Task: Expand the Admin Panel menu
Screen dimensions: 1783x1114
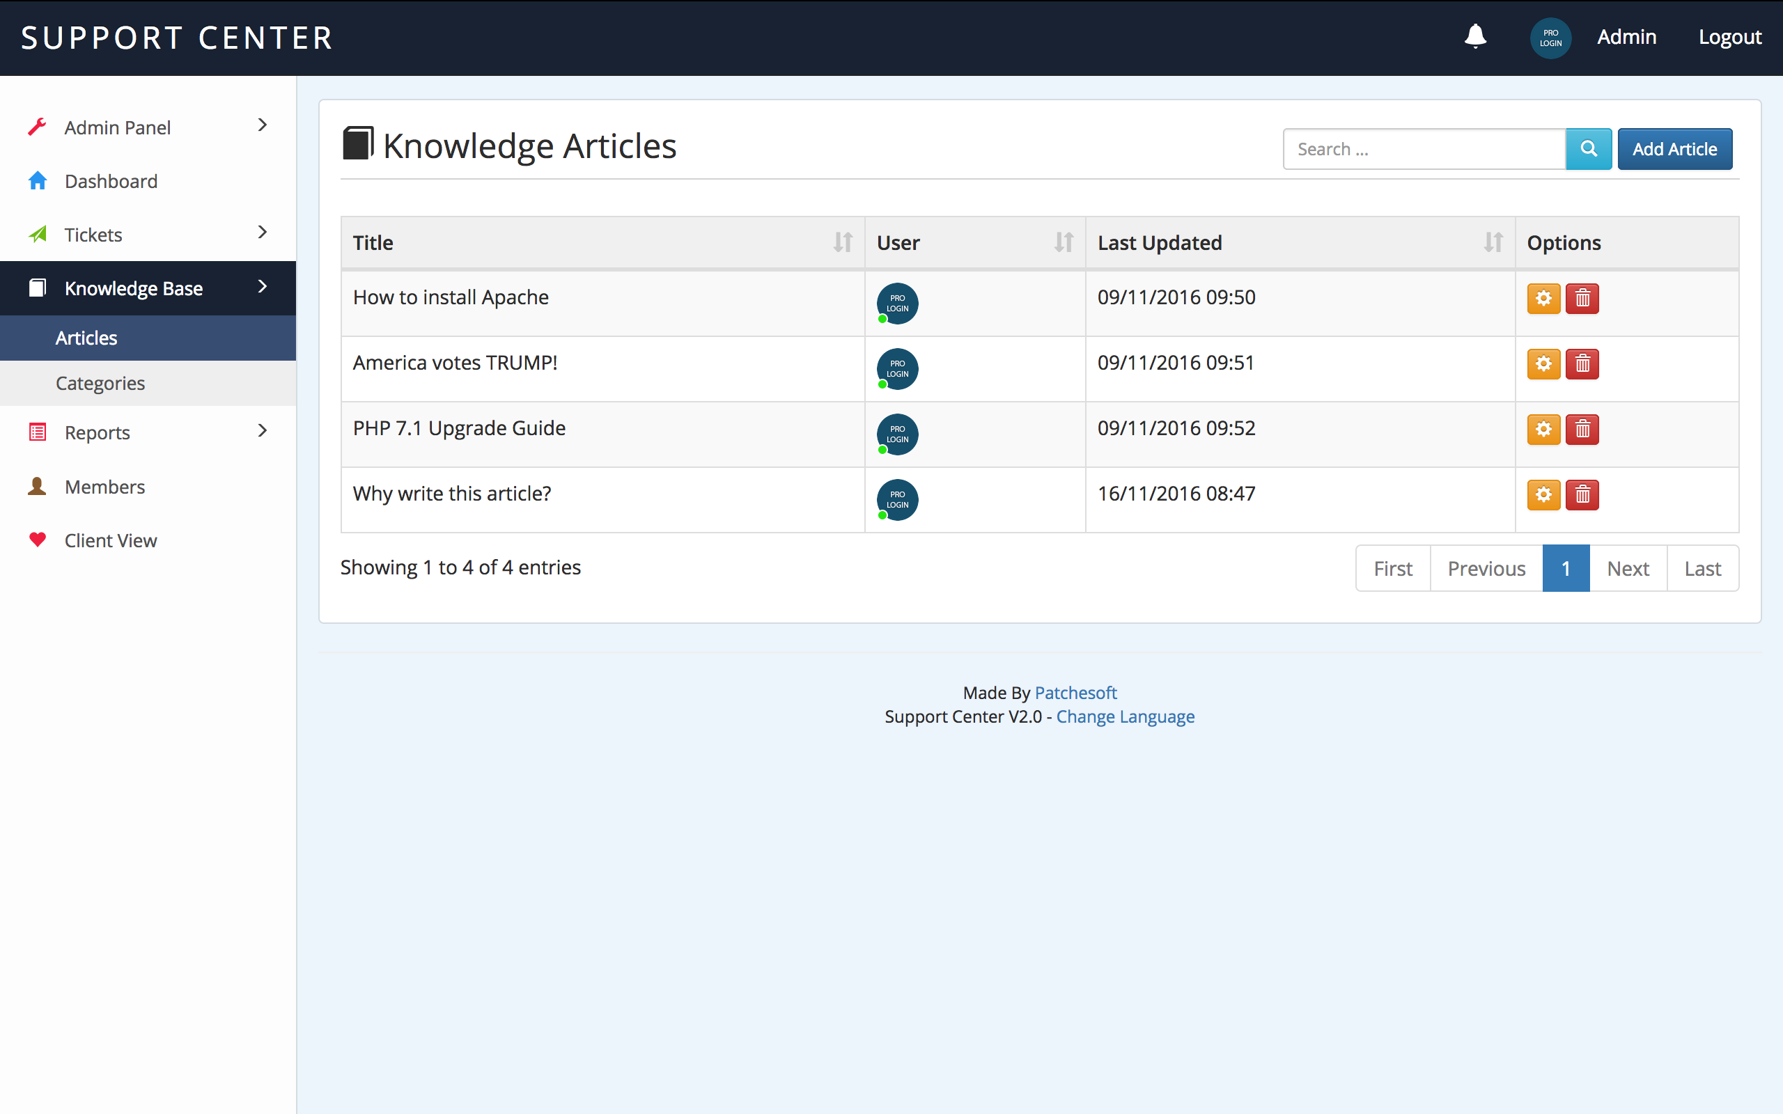Action: 148,127
